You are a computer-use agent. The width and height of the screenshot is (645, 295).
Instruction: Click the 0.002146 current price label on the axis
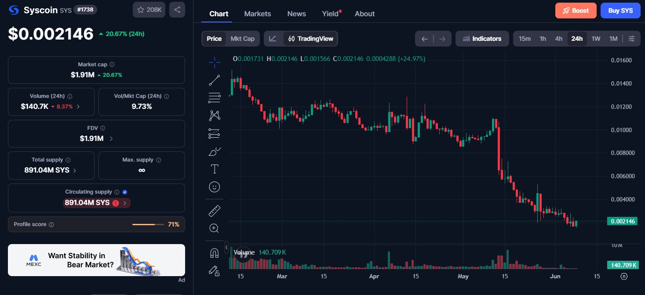click(622, 221)
